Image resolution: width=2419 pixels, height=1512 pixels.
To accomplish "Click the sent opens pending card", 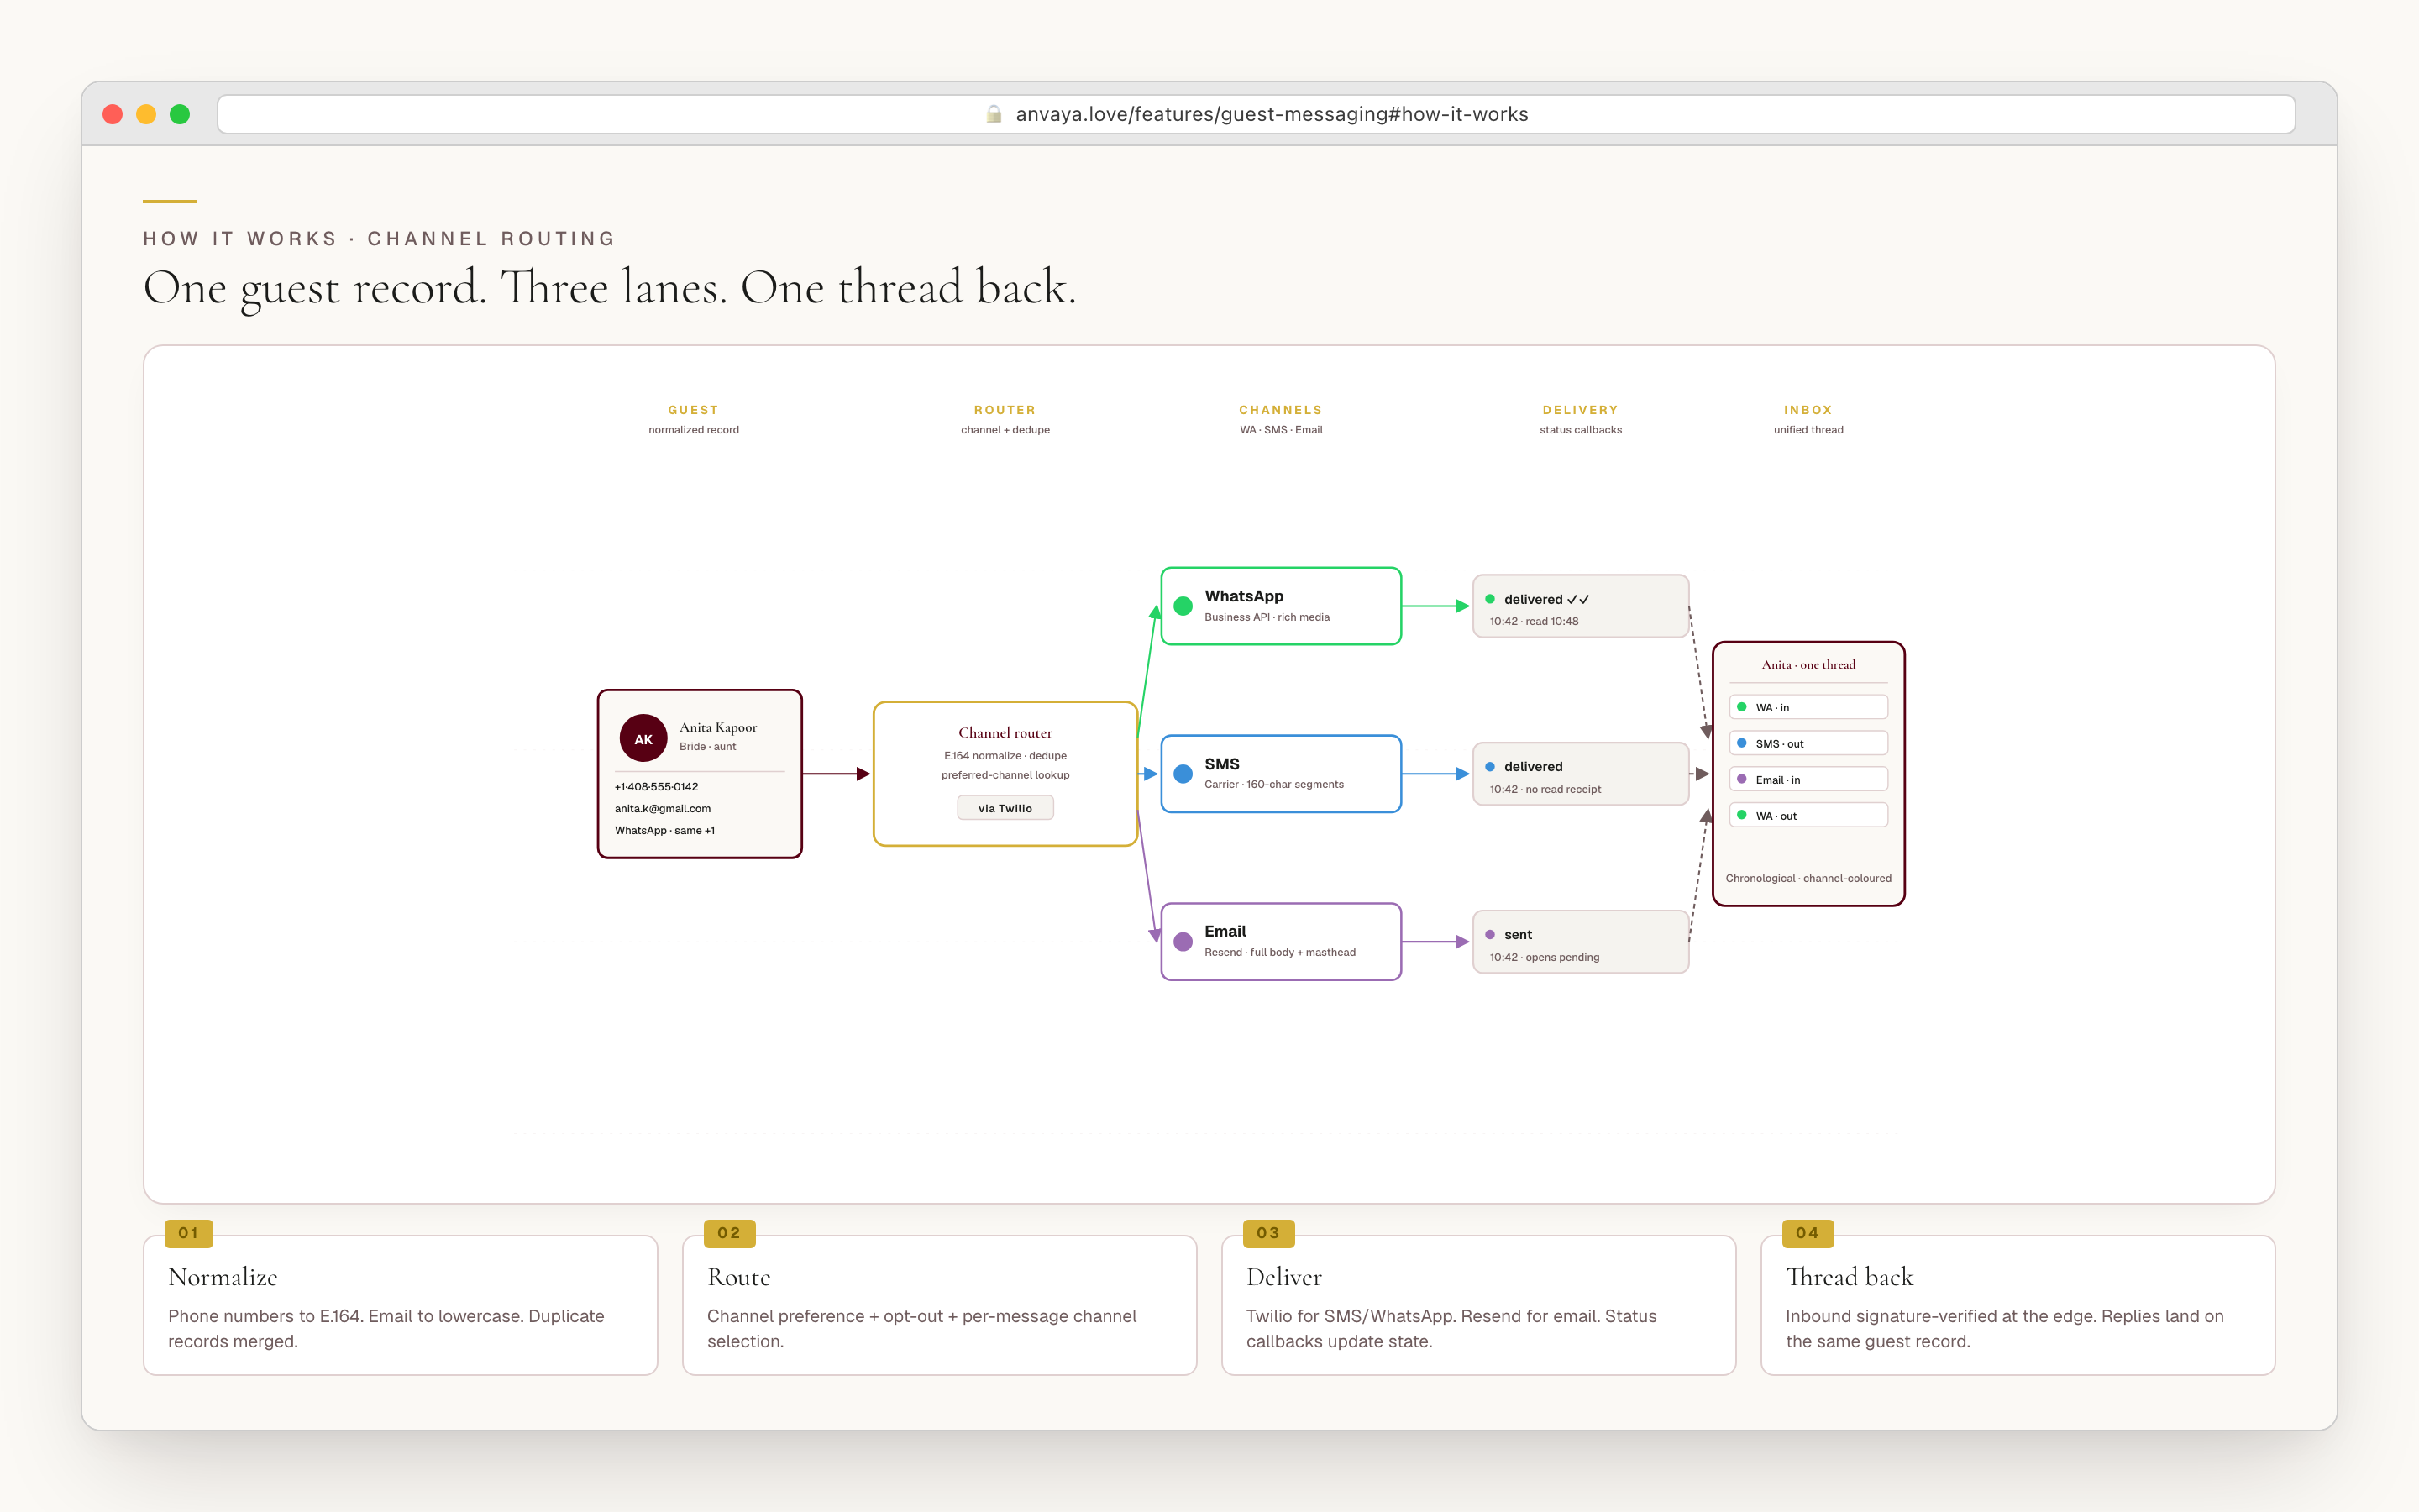I will click(1581, 942).
